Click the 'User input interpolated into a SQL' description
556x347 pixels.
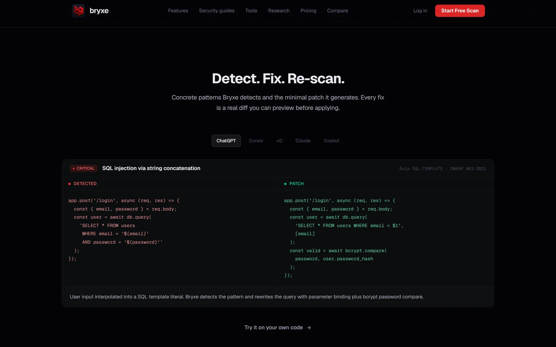coord(247,297)
